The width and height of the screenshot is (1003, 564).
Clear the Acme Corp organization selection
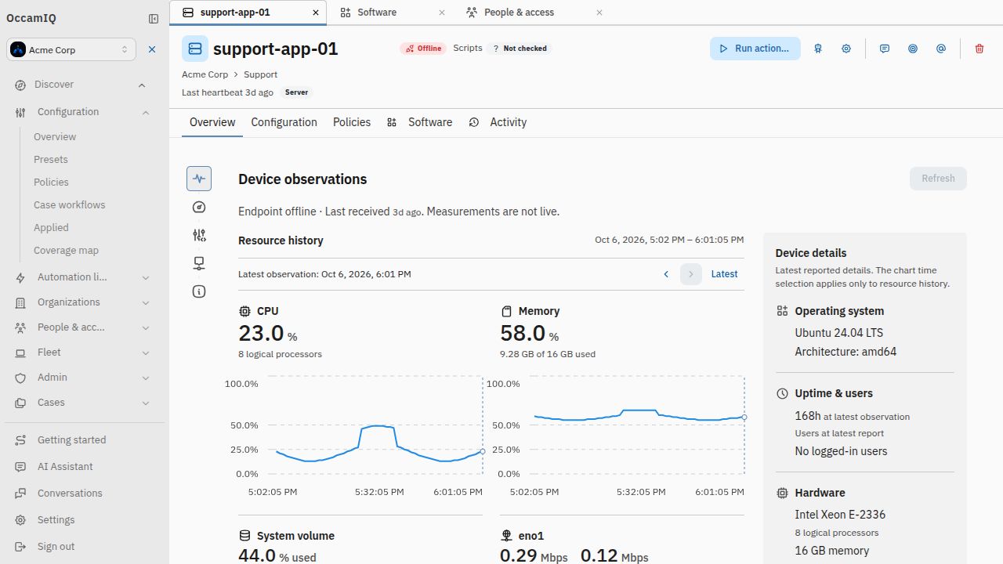tap(152, 49)
